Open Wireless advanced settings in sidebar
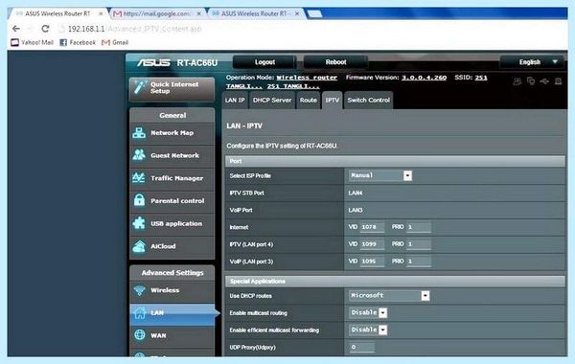Screen dimensions: 575x364 [x=172, y=290]
